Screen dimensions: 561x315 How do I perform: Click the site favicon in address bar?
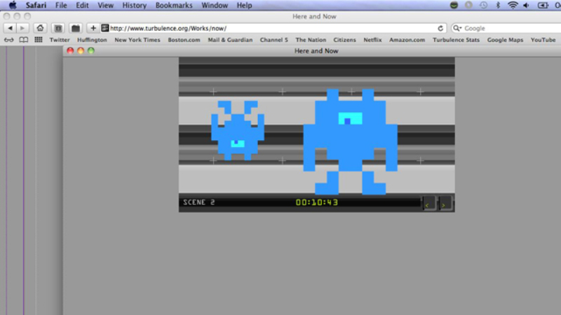pyautogui.click(x=104, y=28)
